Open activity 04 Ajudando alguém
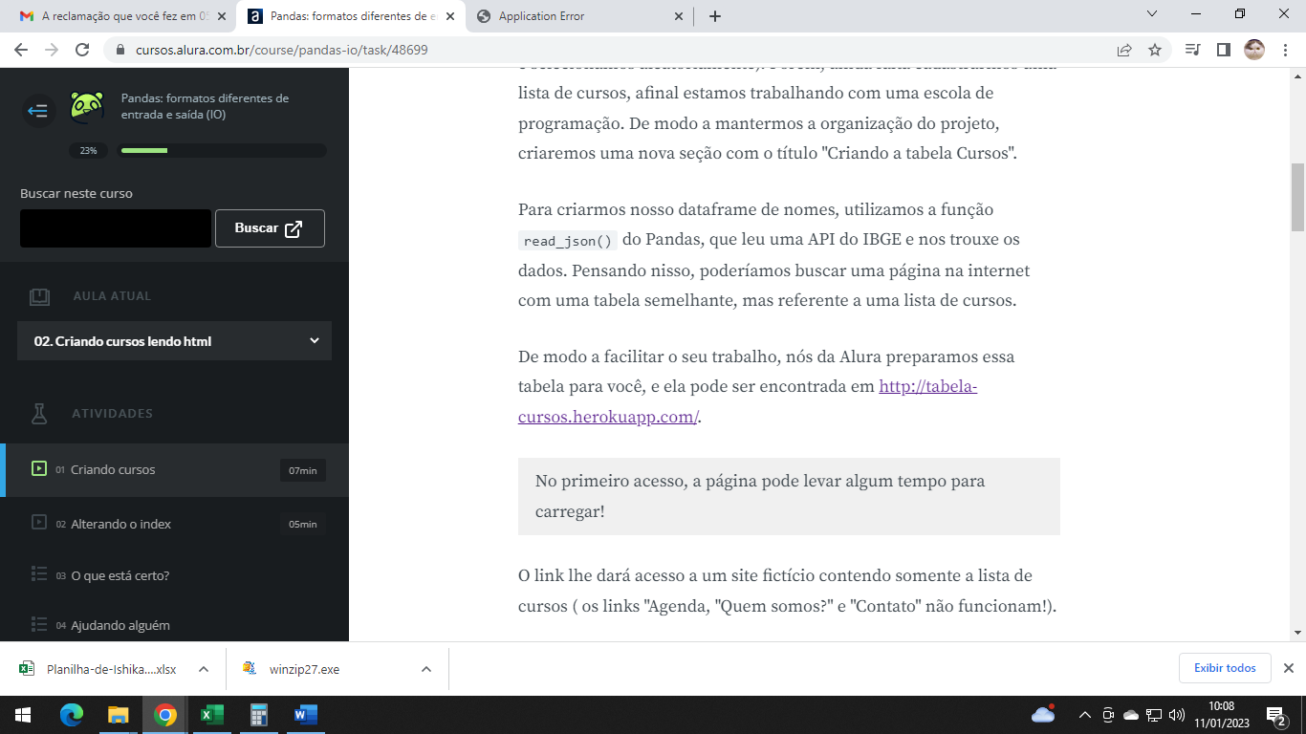 174,625
